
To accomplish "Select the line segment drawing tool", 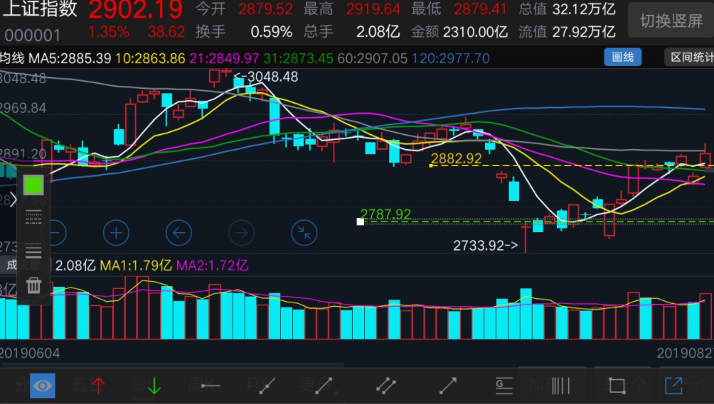I will coord(324,386).
